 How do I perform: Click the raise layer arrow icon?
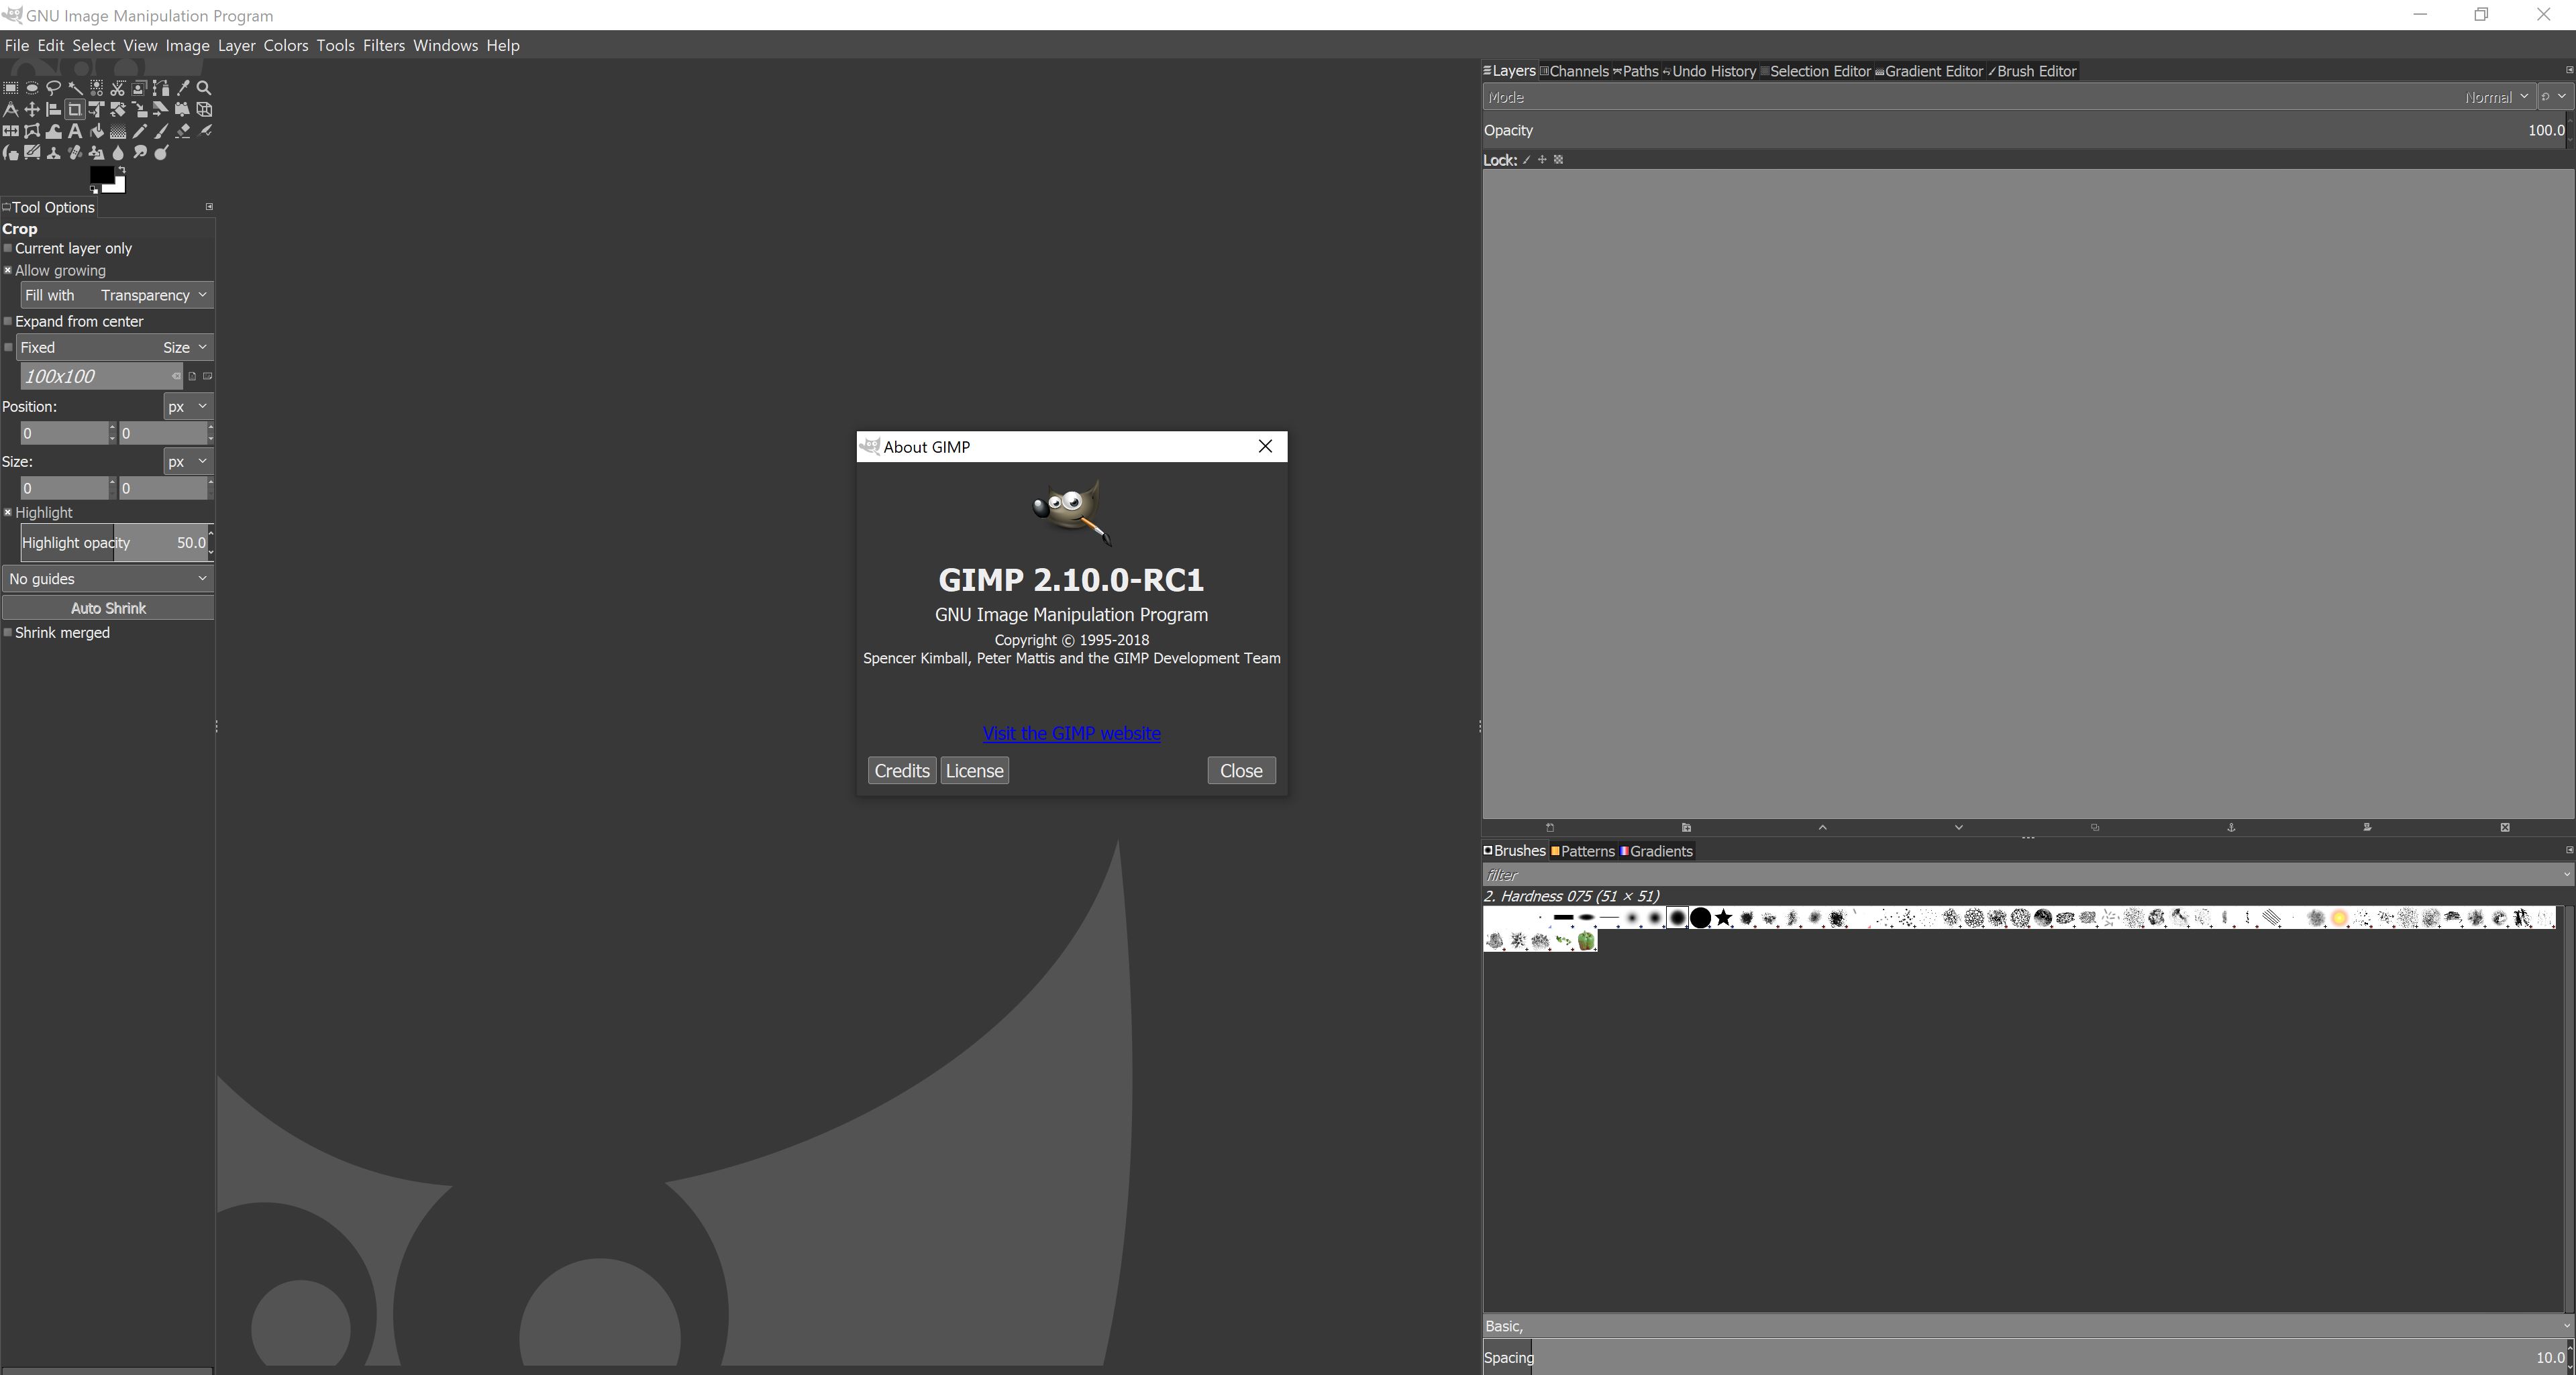pyautogui.click(x=1822, y=828)
